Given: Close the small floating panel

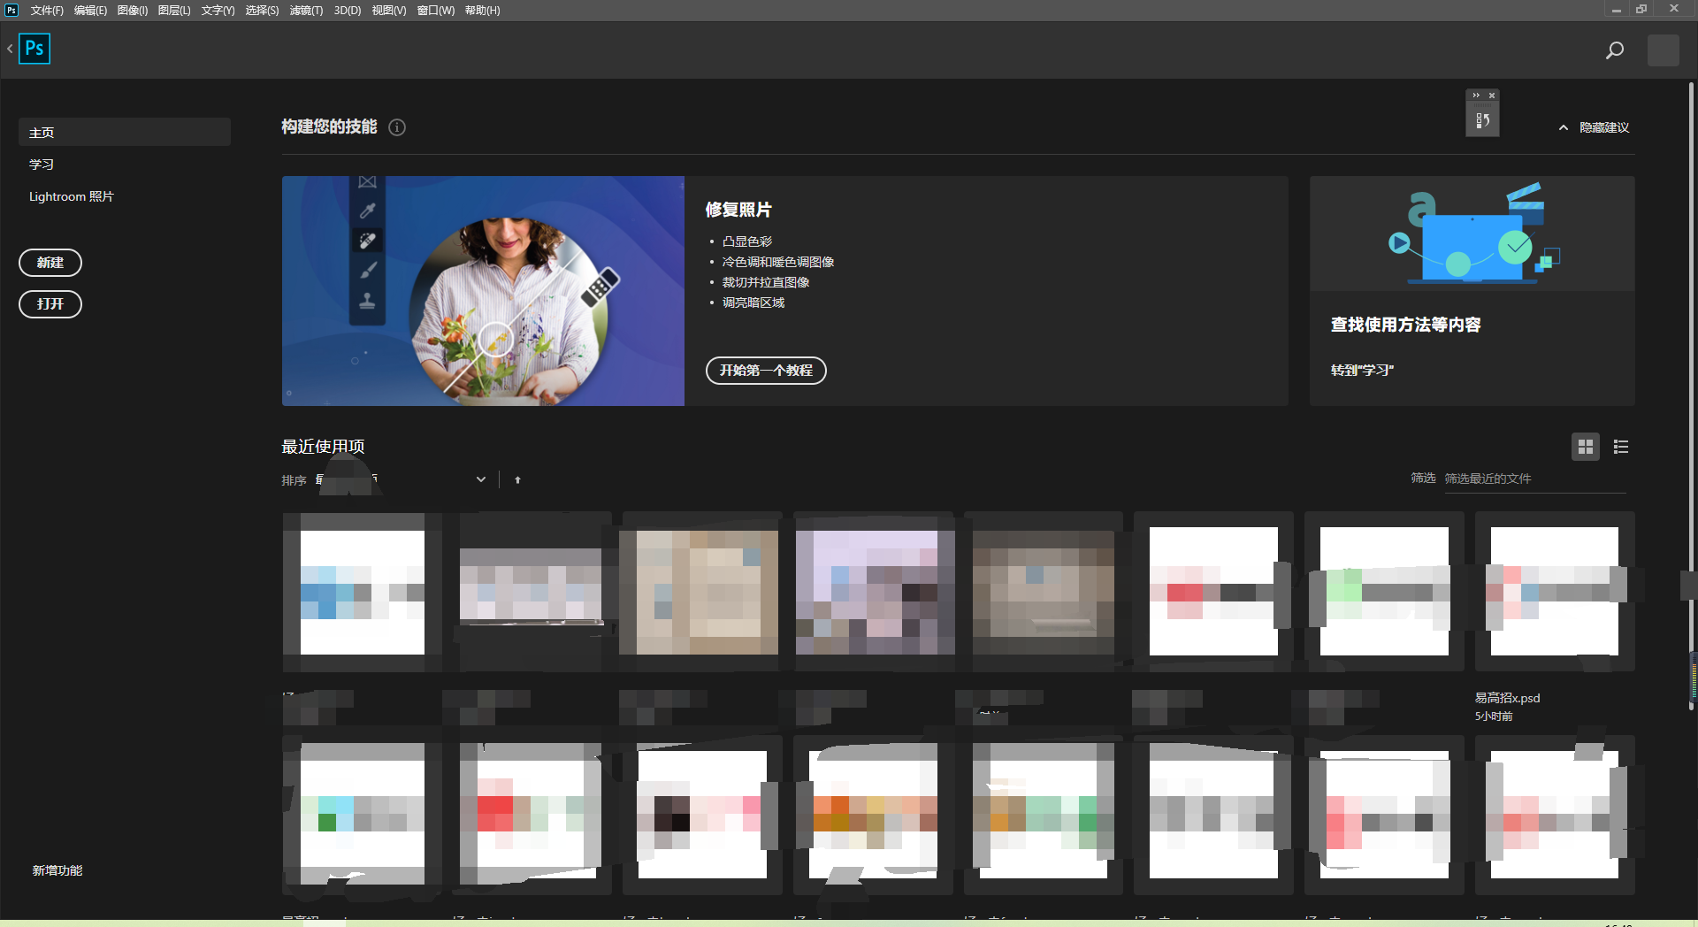Looking at the screenshot, I should (1492, 96).
